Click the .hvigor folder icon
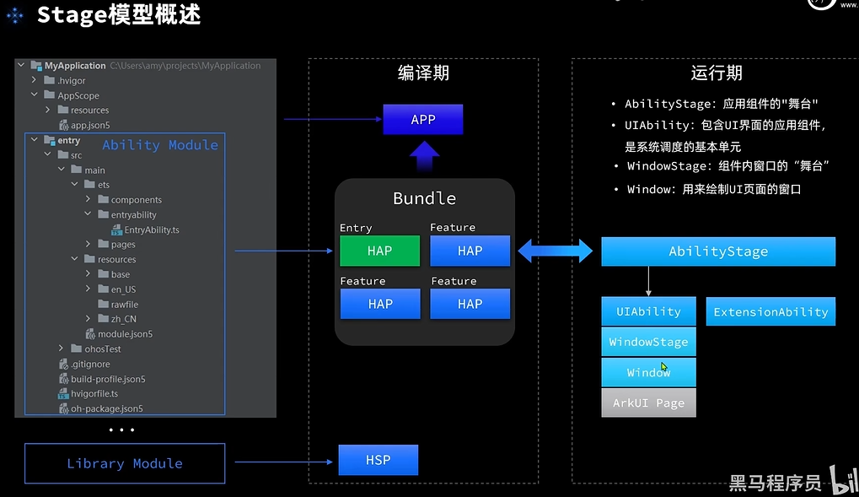The width and height of the screenshot is (859, 497). coord(49,80)
